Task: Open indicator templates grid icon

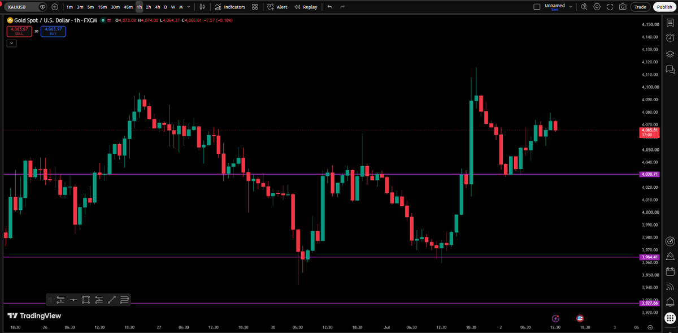Action: (255, 7)
